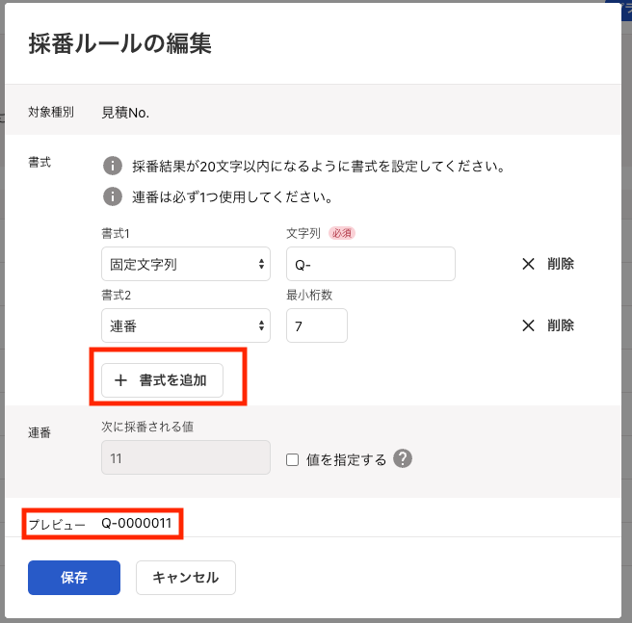Screen dimensions: 632x623
Task: Click the X delete icon for 書式2 row
Action: click(528, 325)
